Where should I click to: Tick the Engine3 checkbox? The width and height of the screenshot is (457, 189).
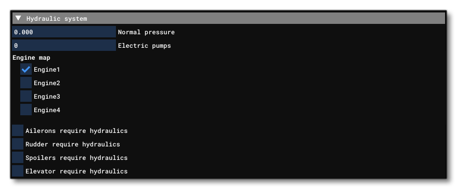(26, 96)
